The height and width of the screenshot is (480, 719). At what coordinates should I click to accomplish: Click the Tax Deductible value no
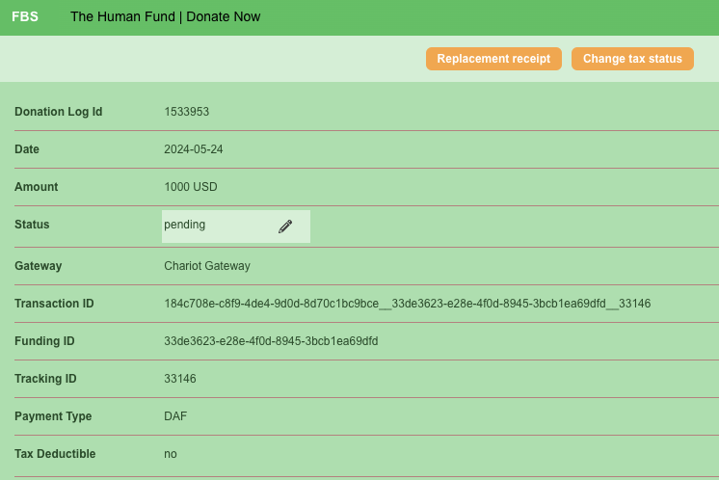171,454
